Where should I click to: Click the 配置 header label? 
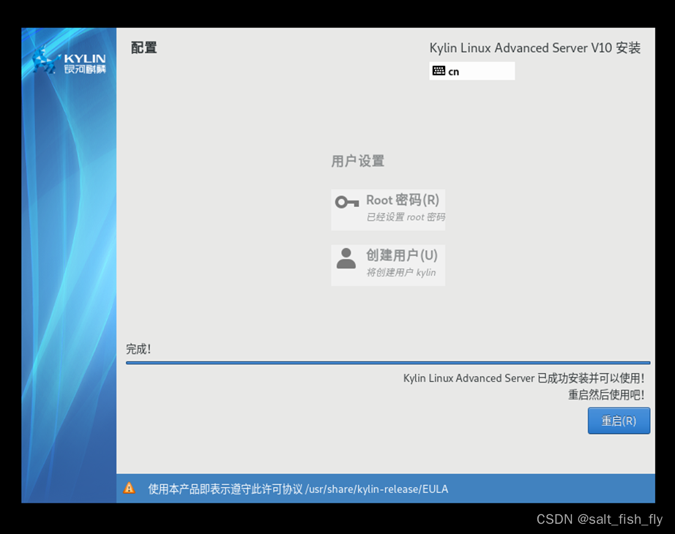143,47
